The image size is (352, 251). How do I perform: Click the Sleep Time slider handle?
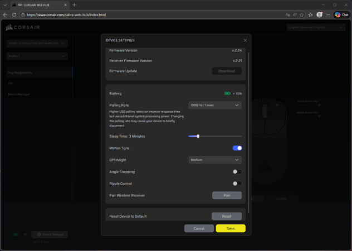tap(198, 136)
